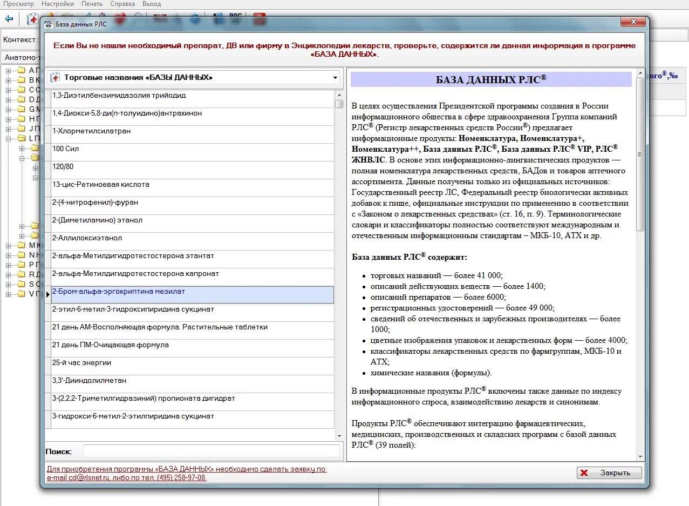Screen dimensions: 689x506
Task: Click the folder icon of tree node V
Action: point(21,294)
